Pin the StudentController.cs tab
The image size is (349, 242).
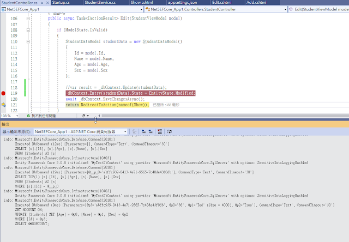(42, 3)
